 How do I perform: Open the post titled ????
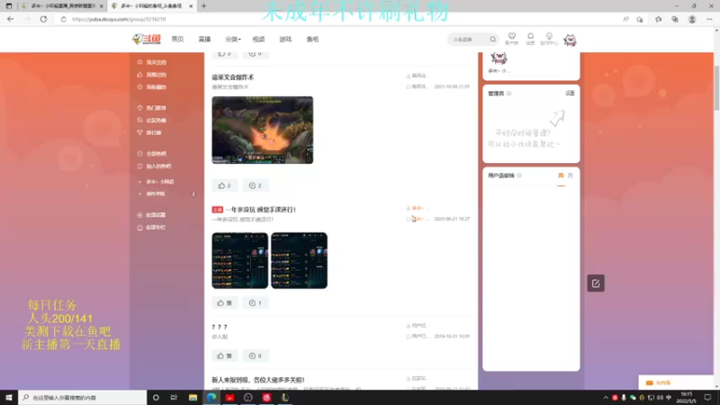(x=220, y=327)
